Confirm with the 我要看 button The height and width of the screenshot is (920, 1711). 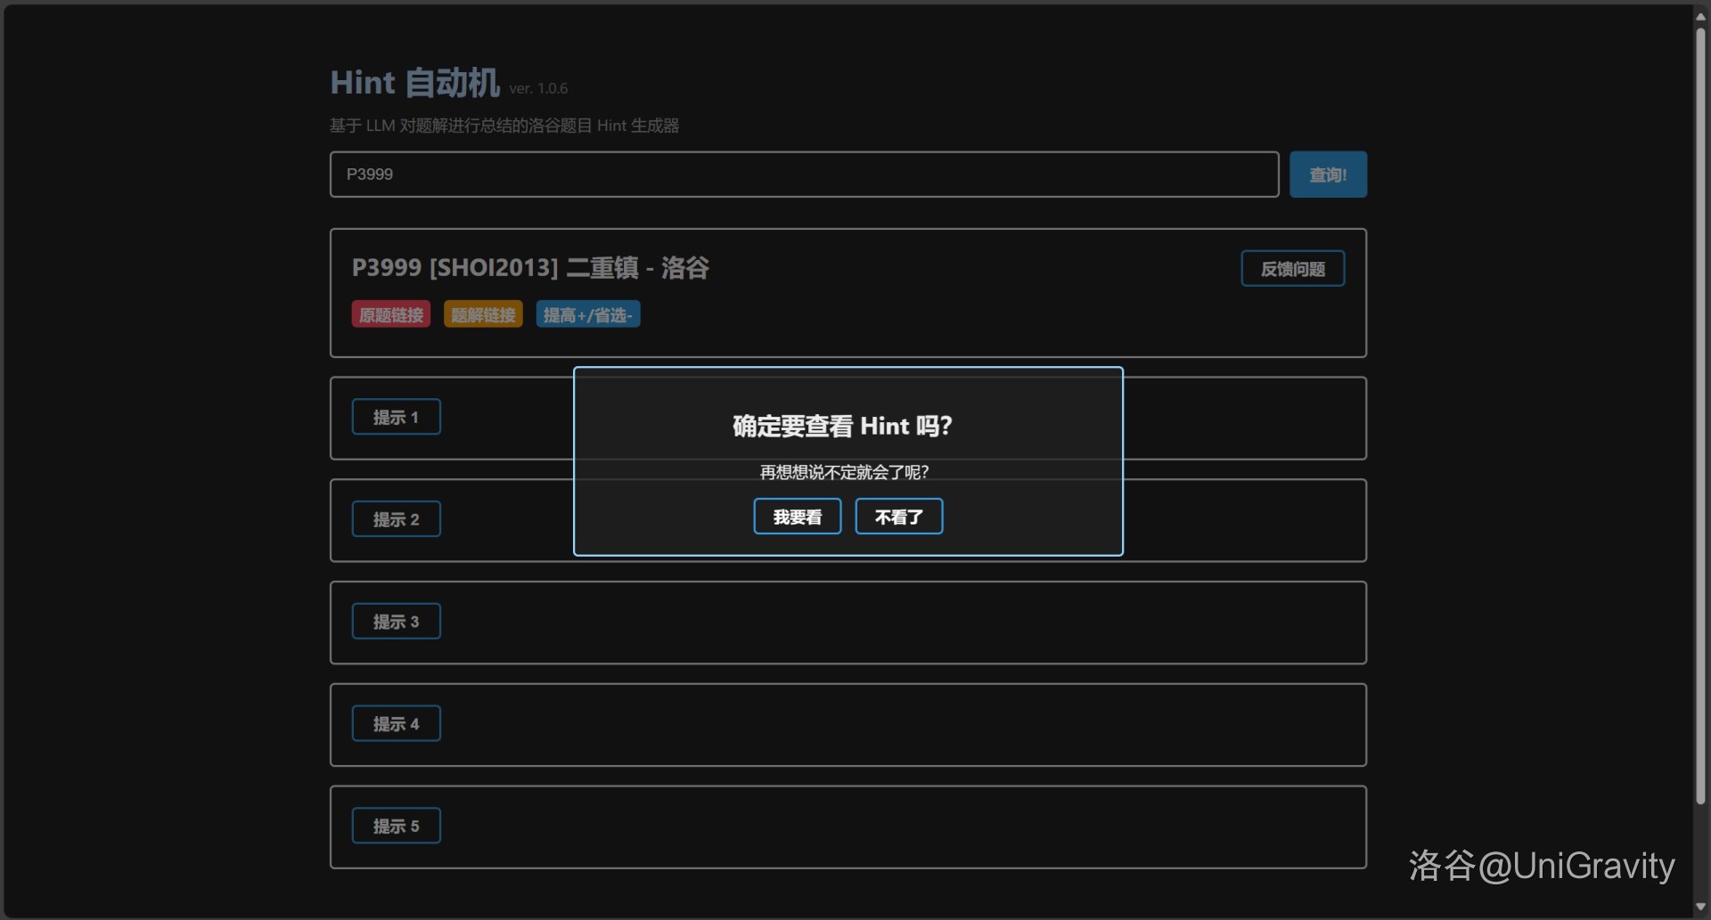click(x=797, y=517)
